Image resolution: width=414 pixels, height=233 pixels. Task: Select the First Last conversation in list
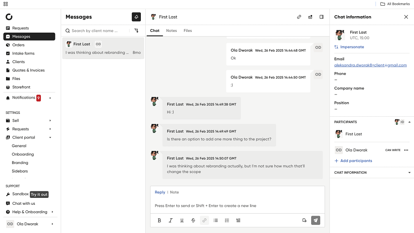[x=103, y=48]
